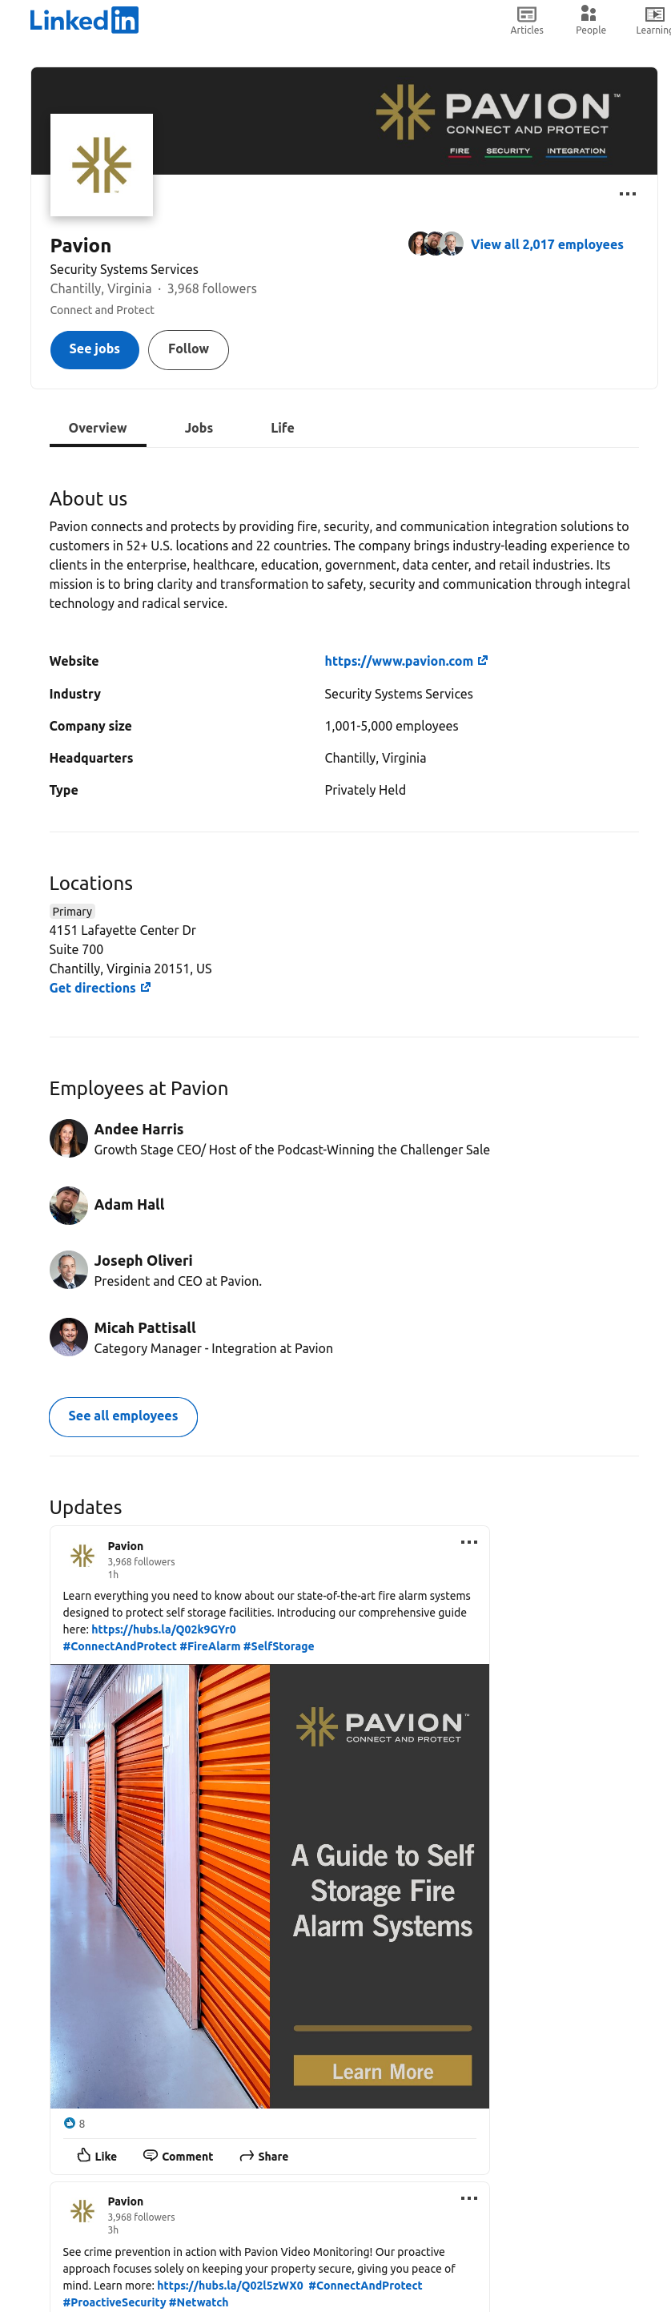Screen dimensions: 671x2312
Task: Open options menu on fire alarm post
Action: click(x=468, y=1542)
